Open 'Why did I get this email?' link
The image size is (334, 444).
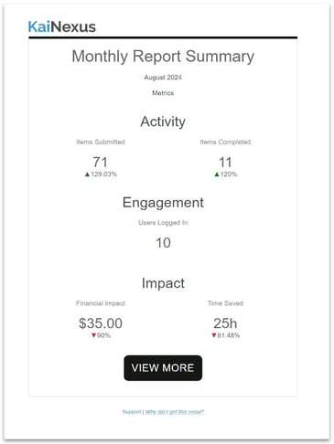175,412
